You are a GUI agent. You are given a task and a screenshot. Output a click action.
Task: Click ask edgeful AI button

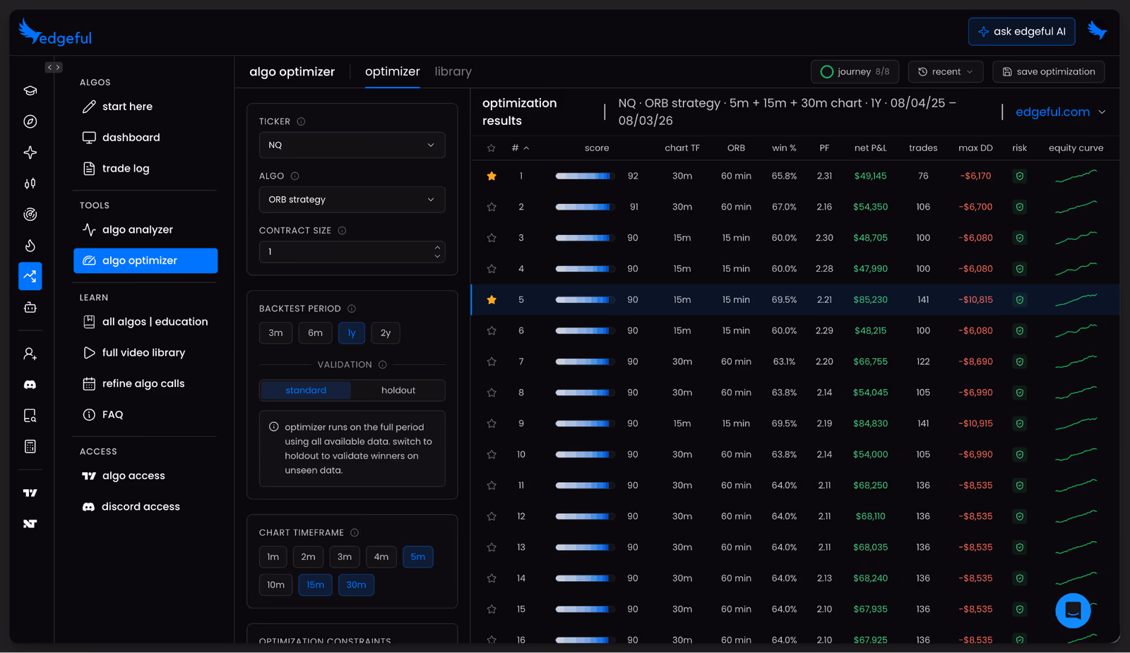pos(1021,31)
